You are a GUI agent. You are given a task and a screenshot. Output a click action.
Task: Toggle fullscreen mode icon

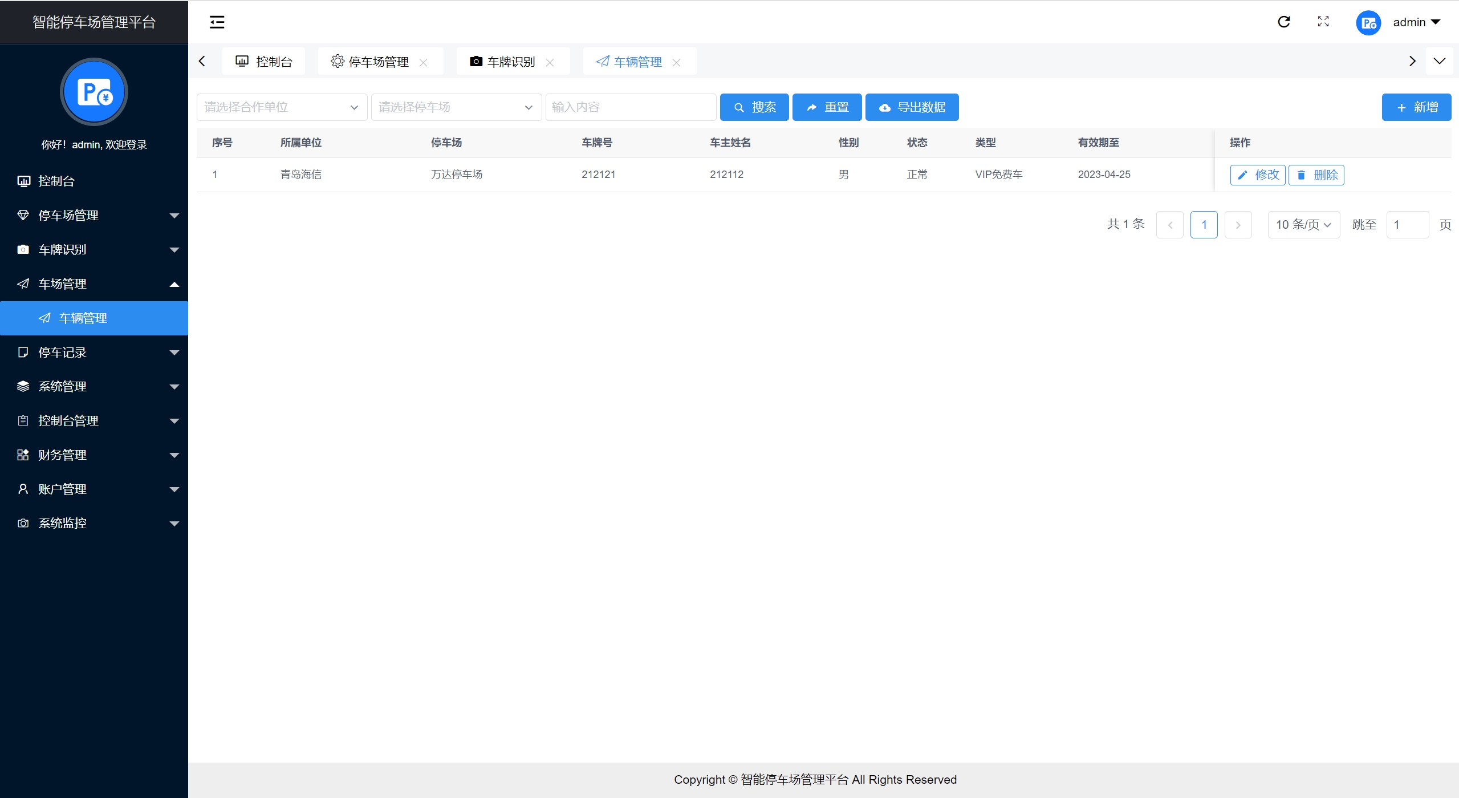pyautogui.click(x=1323, y=22)
